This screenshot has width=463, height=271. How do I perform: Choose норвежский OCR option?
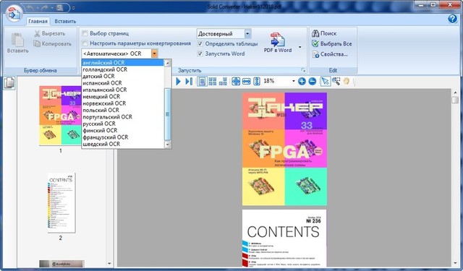(122, 103)
